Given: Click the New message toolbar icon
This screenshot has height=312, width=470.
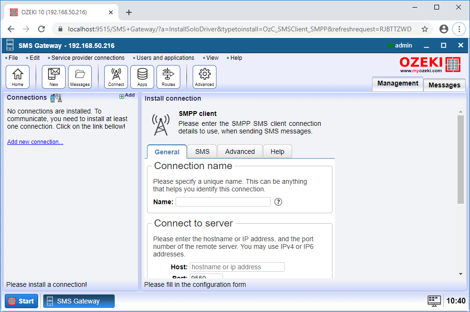Looking at the screenshot, I should (54, 77).
